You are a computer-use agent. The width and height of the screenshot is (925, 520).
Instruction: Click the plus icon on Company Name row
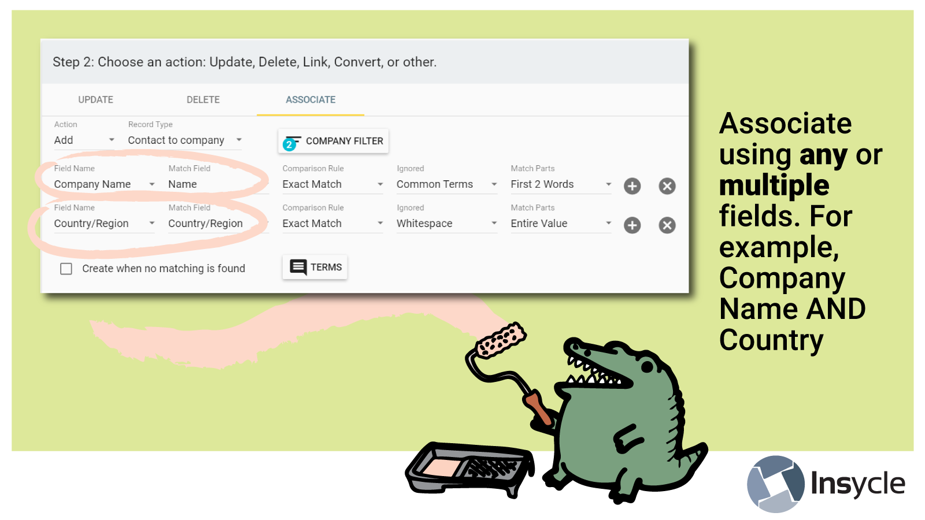632,186
